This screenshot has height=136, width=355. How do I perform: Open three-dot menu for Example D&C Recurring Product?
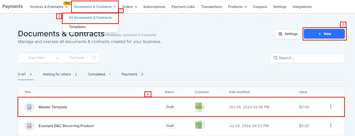[x=330, y=125]
